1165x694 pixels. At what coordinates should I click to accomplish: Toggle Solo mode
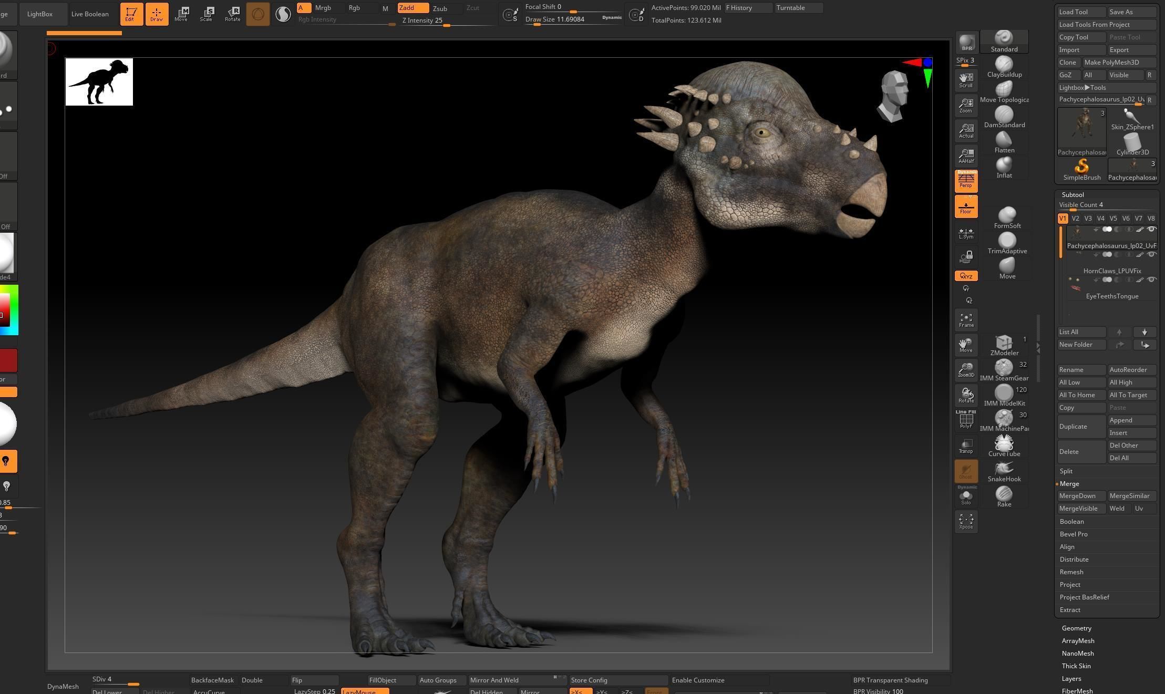click(x=966, y=496)
